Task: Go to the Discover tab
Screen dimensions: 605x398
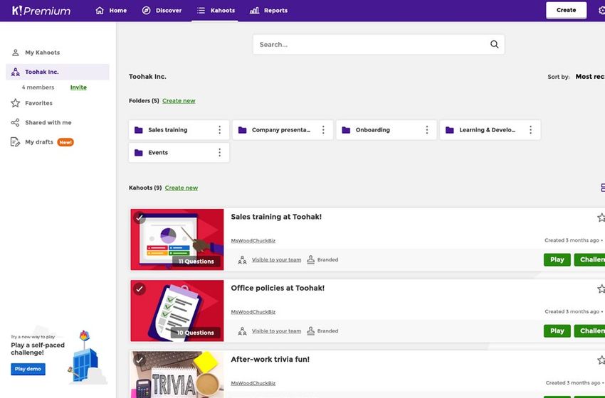Action: tap(162, 11)
